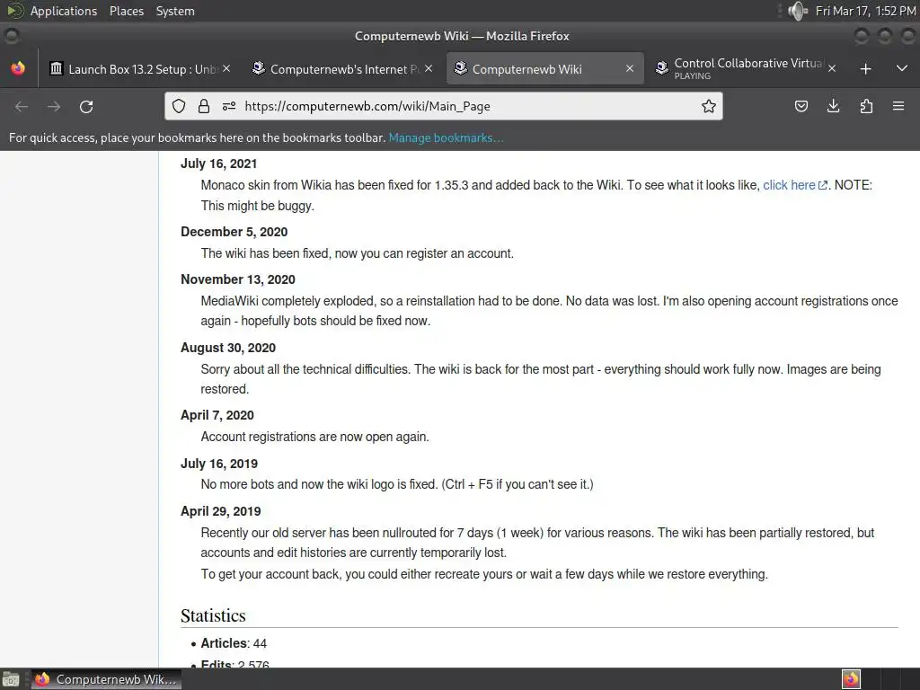Click the Statistics section heading
This screenshot has height=690, width=920.
pyautogui.click(x=213, y=615)
